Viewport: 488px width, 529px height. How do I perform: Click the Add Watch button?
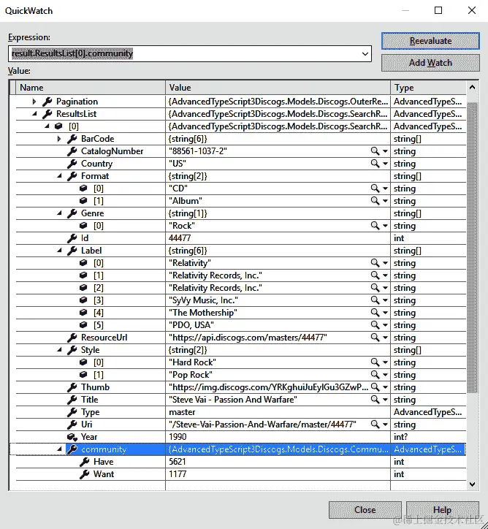[430, 63]
